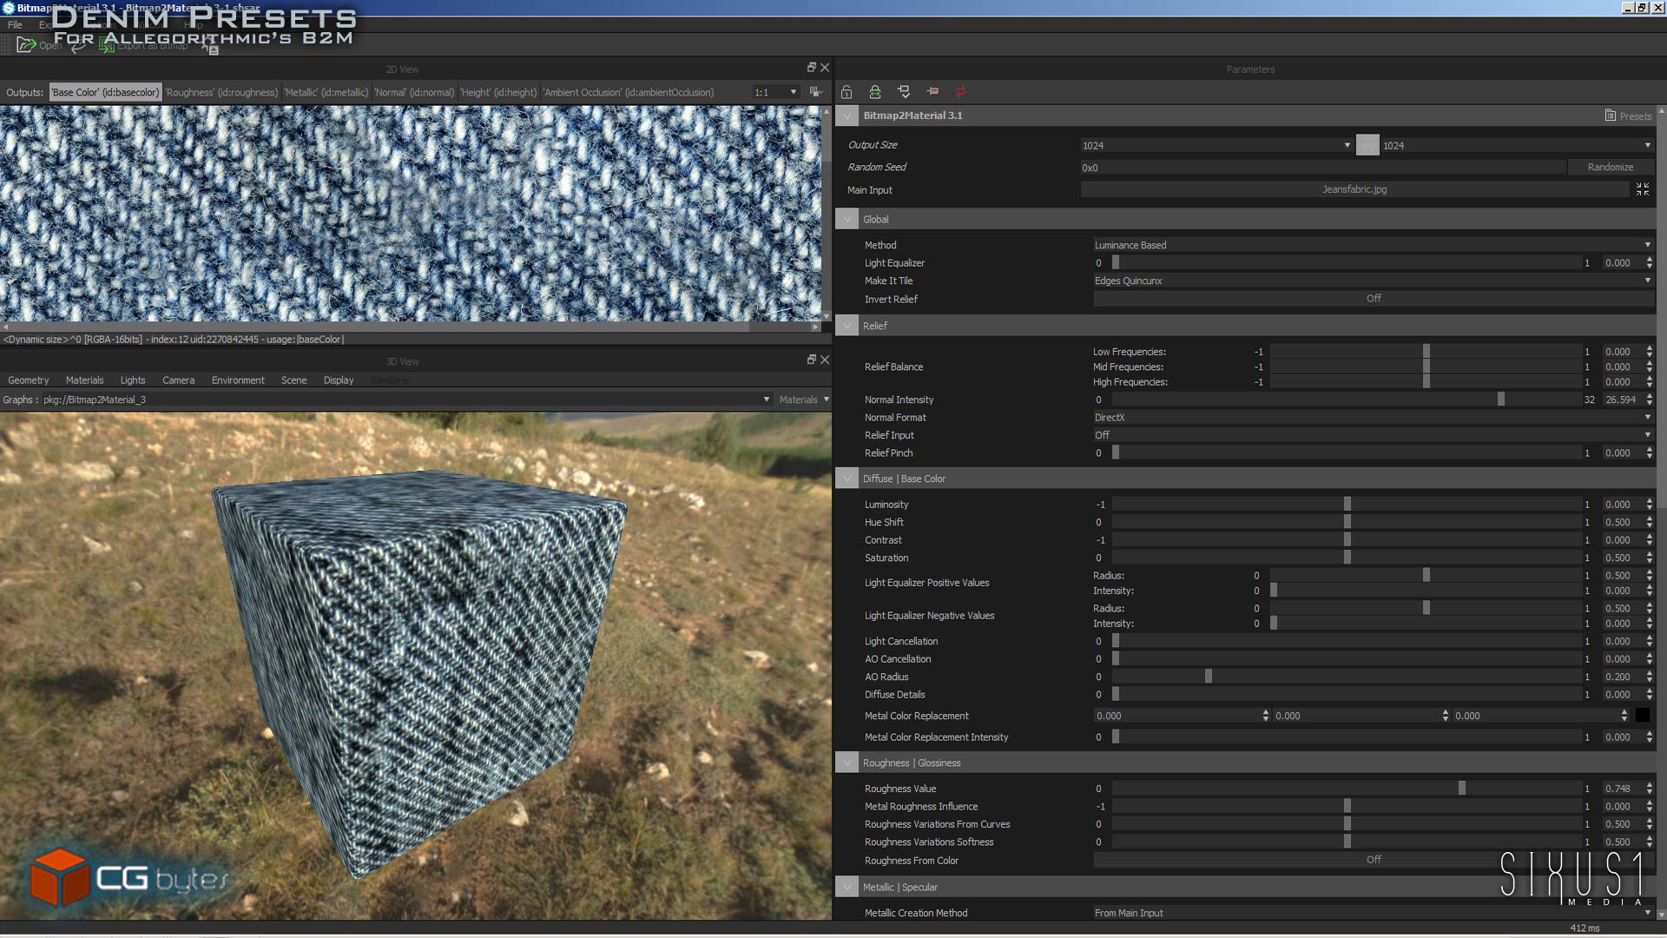Click the denim cube in 3D View
This screenshot has height=938, width=1667.
(418, 673)
